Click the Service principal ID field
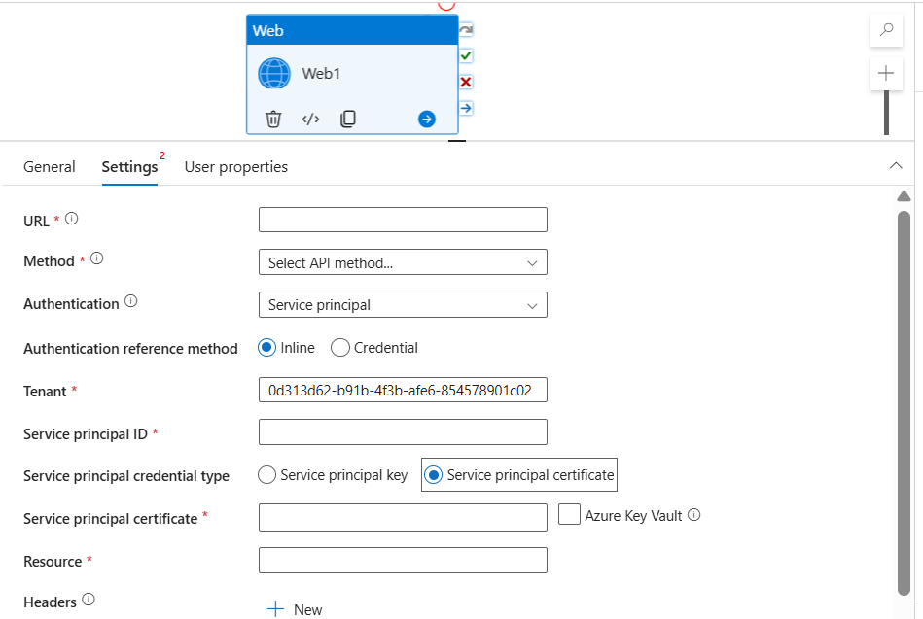Viewport: 923px width, 619px height. (404, 432)
